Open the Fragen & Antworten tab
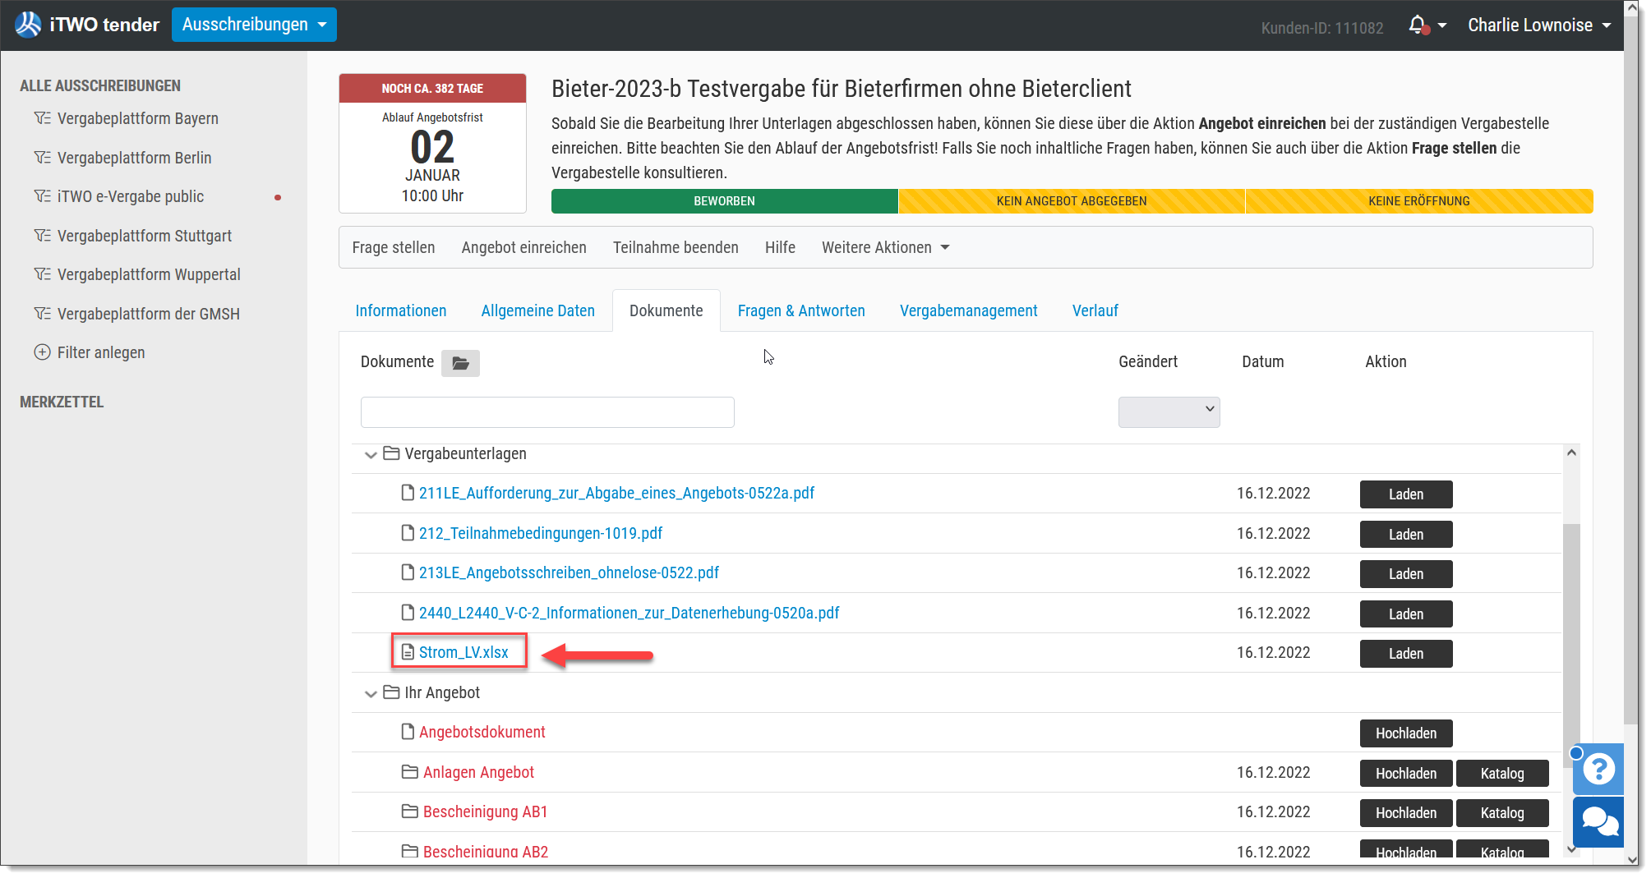 click(x=801, y=310)
